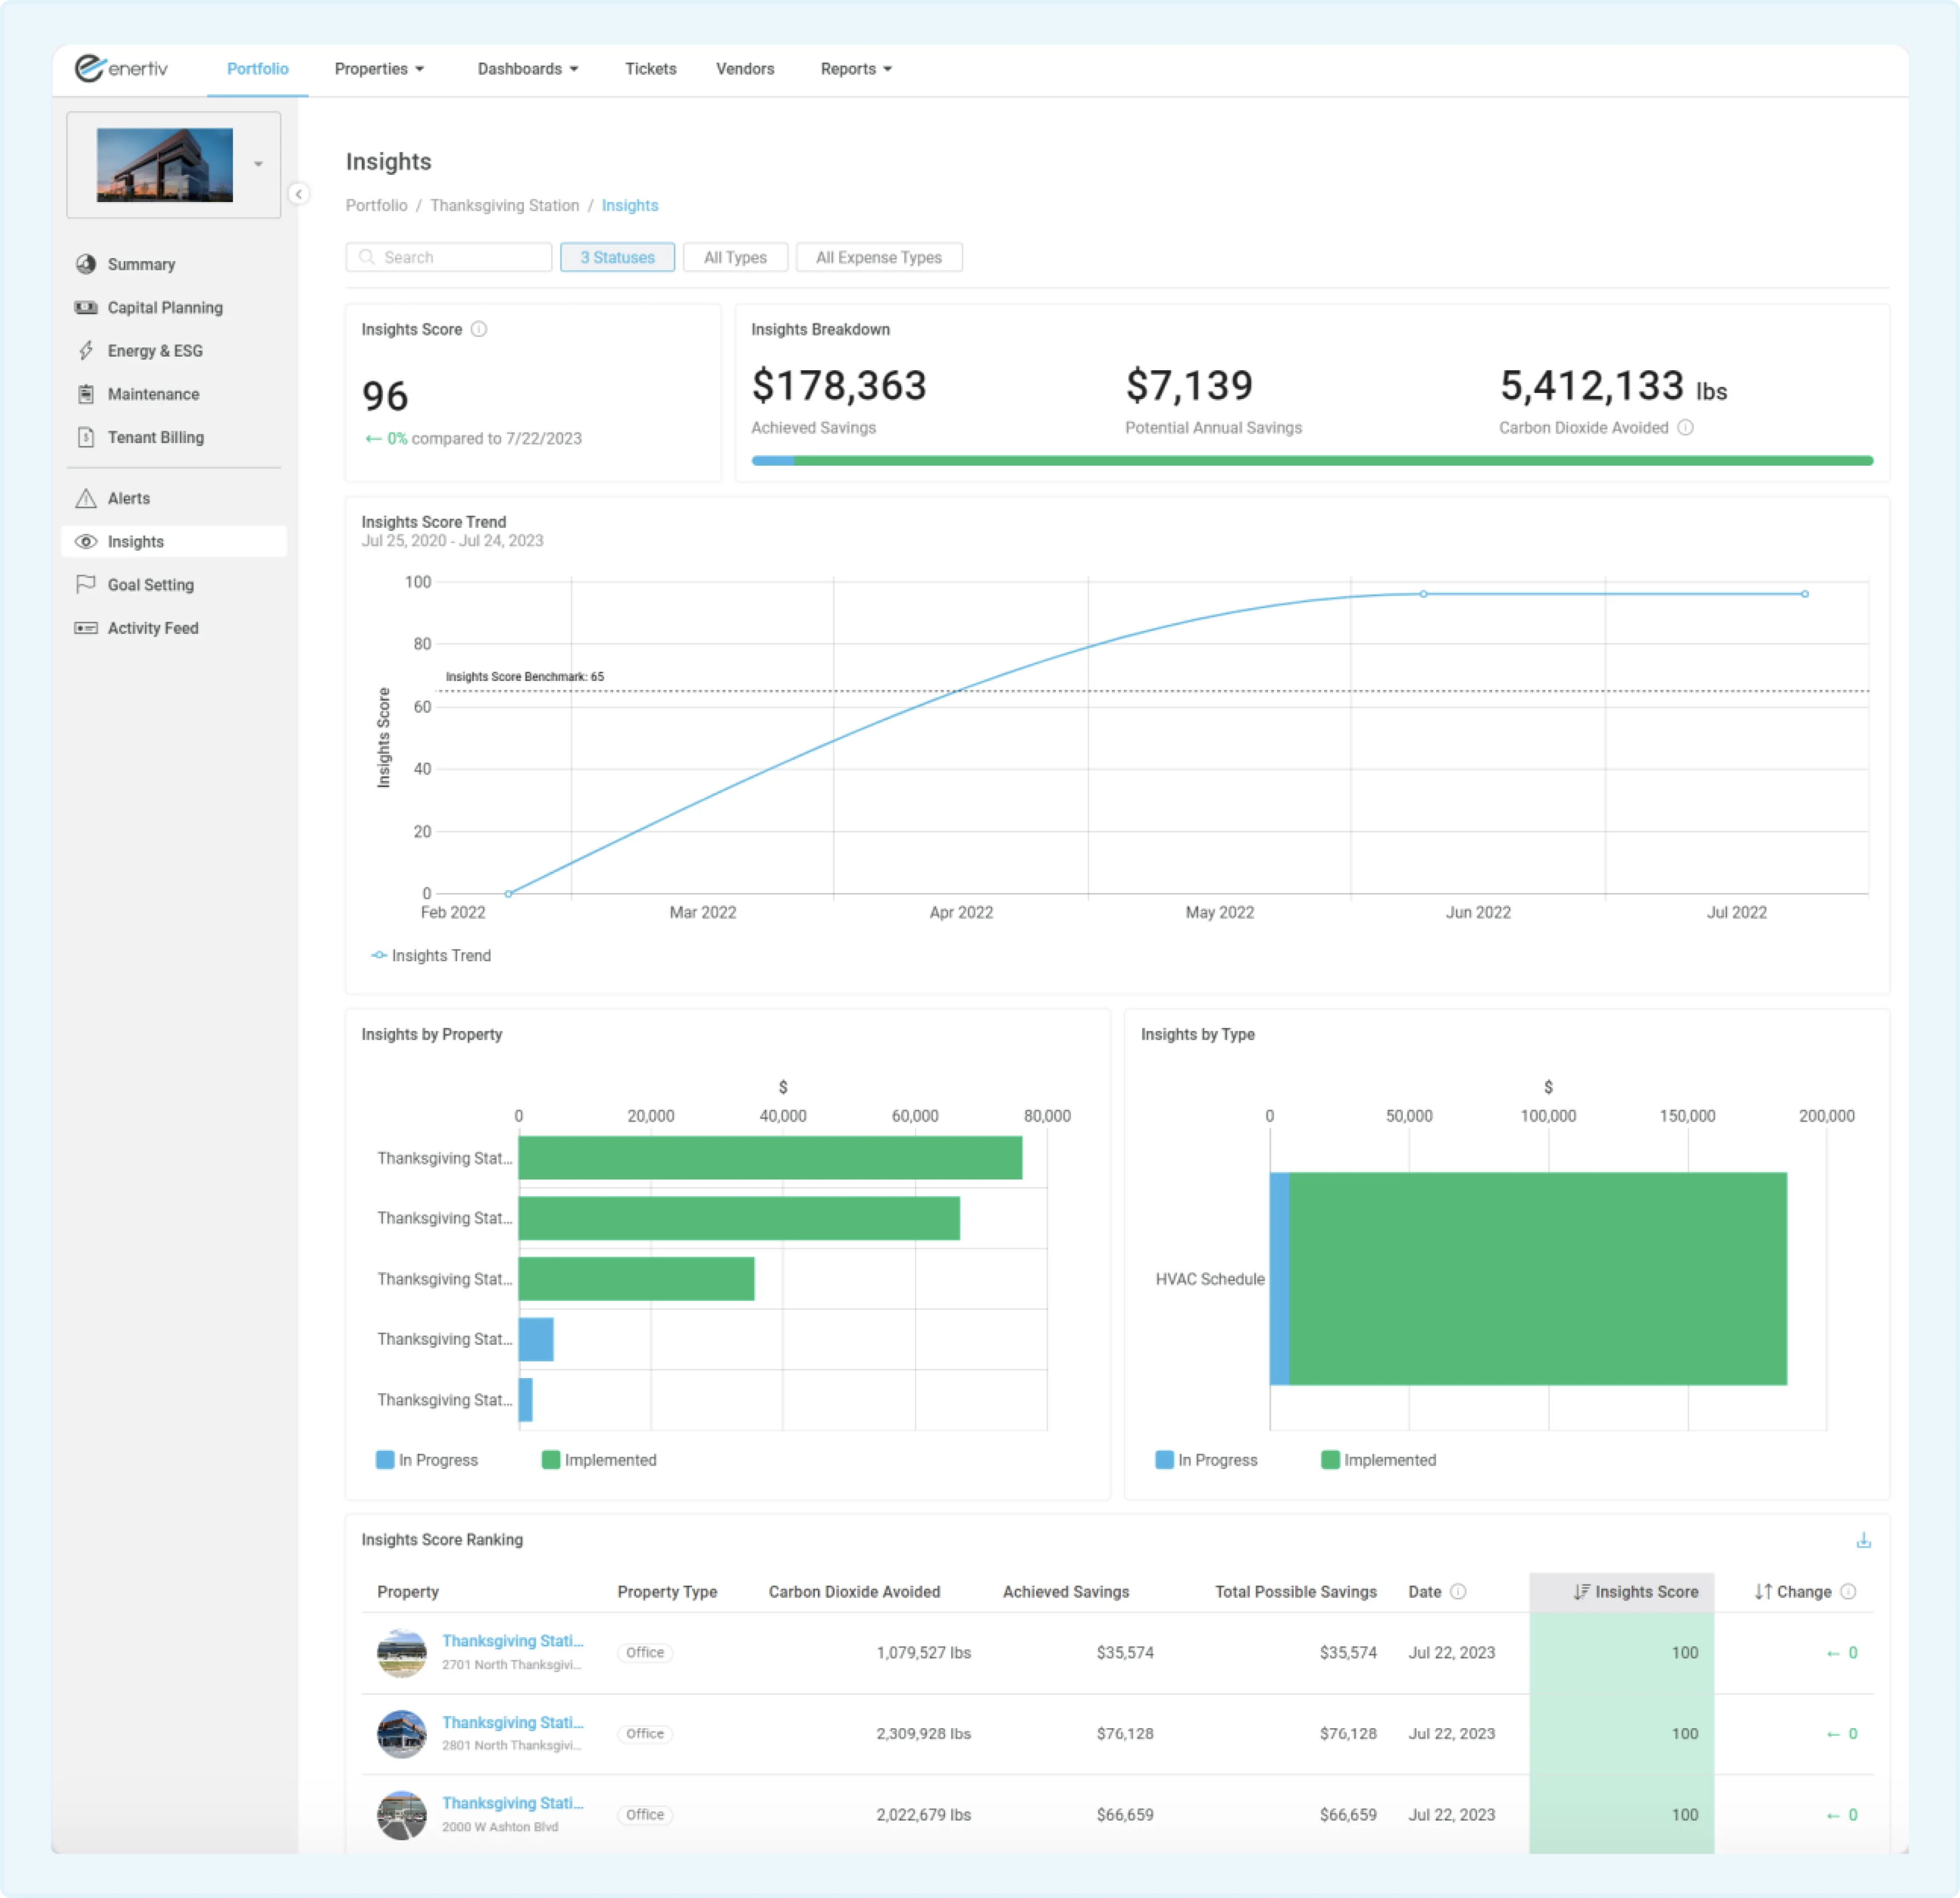Click the Tenant Billing document icon
Screen dimensions: 1960x1898
pos(86,437)
